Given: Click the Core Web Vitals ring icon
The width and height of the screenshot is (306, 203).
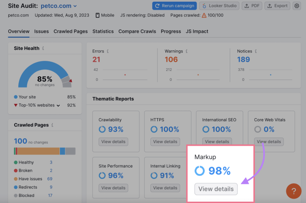Looking at the screenshot, I should tap(257, 129).
